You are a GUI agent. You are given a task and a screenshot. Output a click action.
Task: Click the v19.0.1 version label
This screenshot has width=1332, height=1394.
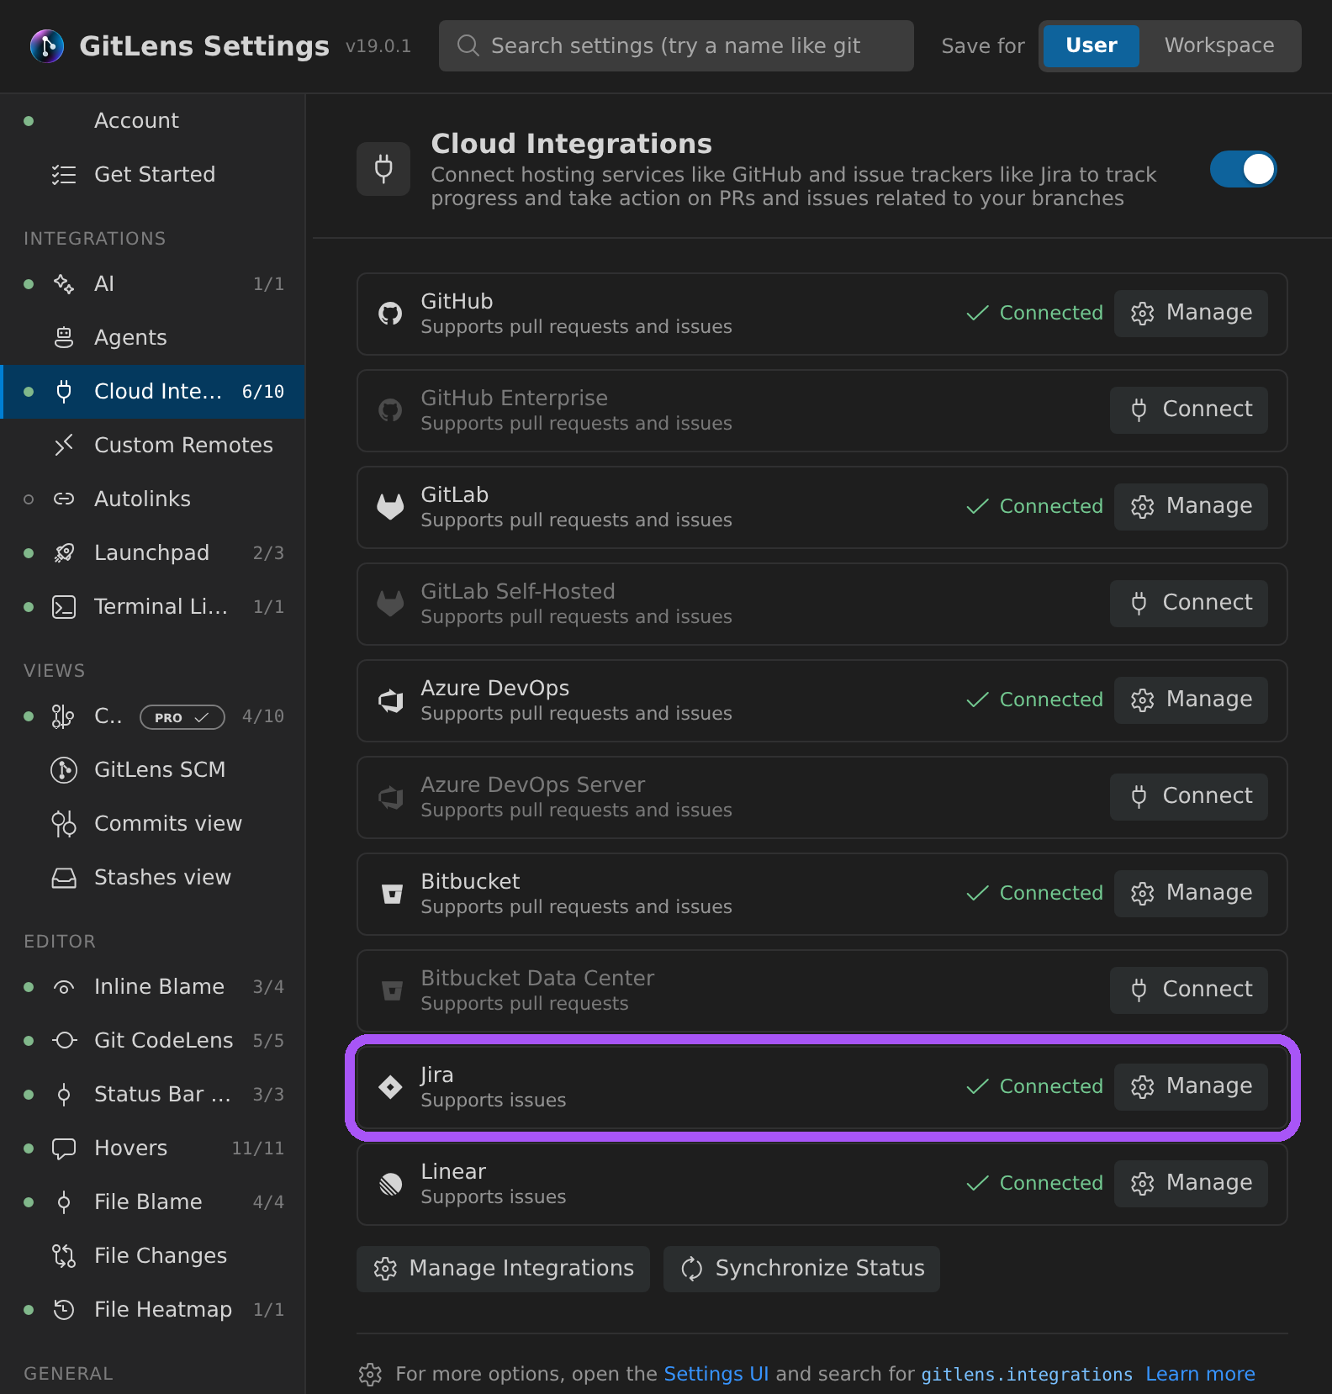(x=378, y=46)
